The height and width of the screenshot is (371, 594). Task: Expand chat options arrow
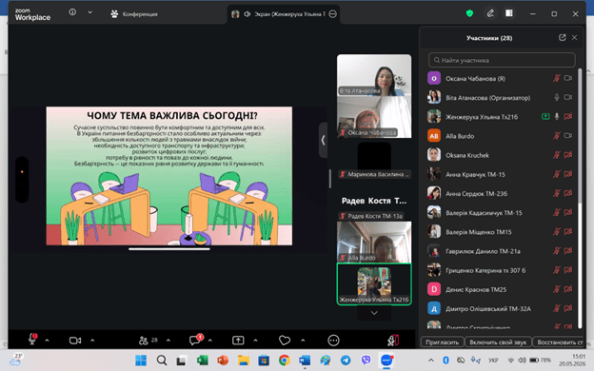[210, 341]
